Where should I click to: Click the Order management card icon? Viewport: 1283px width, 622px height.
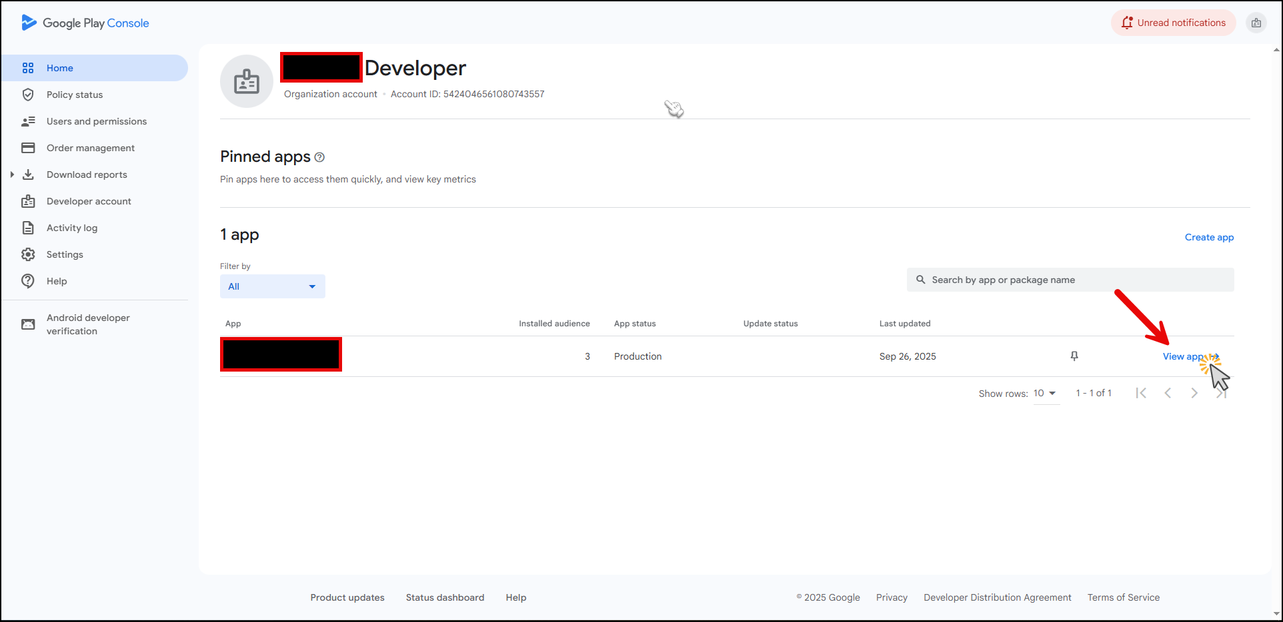tap(28, 148)
